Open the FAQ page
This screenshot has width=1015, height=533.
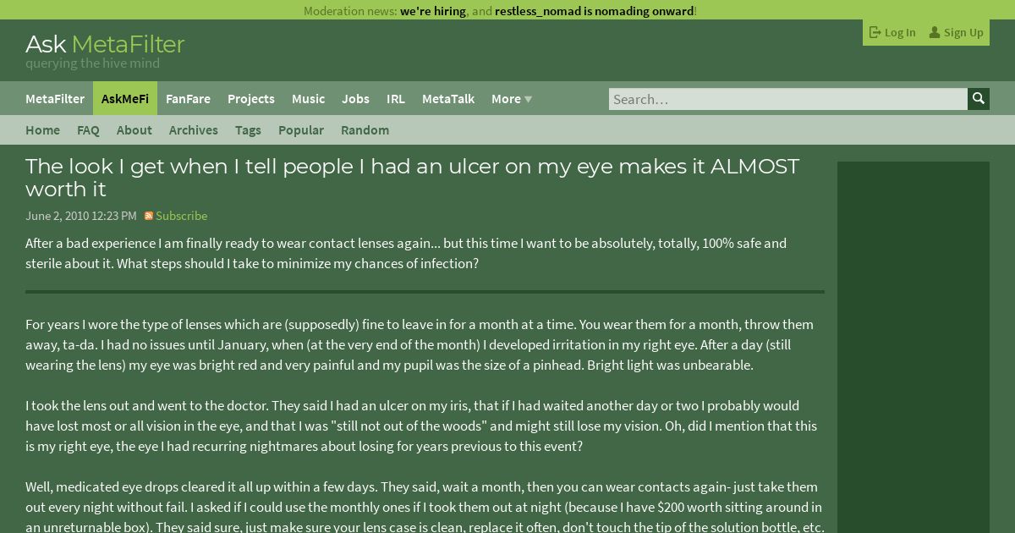tap(88, 129)
